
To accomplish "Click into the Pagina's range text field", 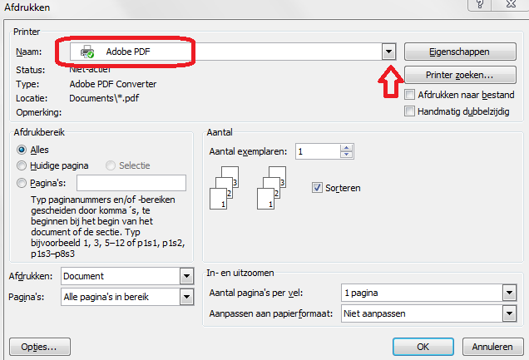I will pyautogui.click(x=131, y=182).
